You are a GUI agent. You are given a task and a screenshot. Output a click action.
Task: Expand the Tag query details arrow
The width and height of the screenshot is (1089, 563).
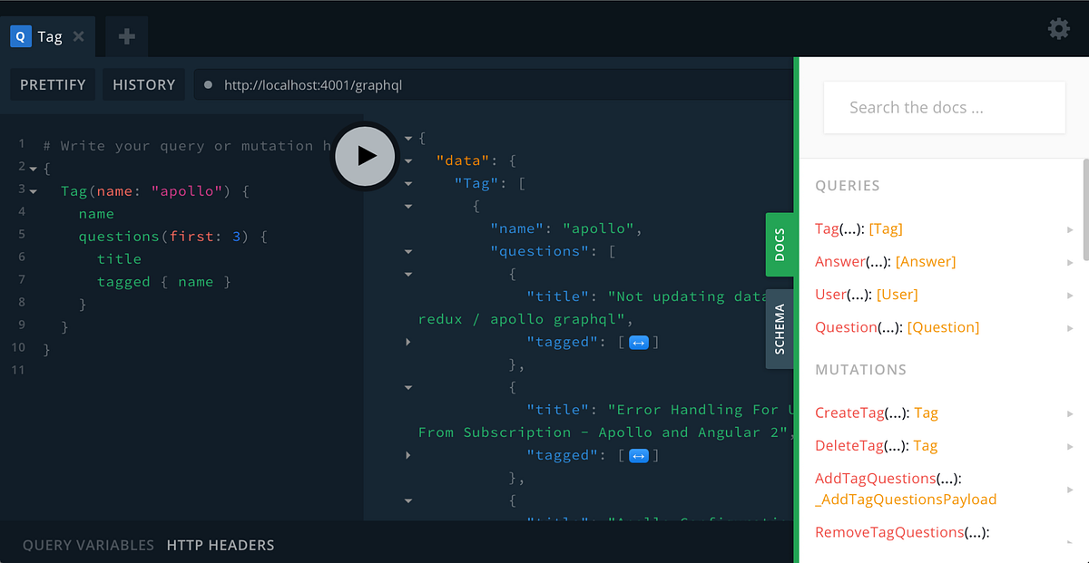1071,229
